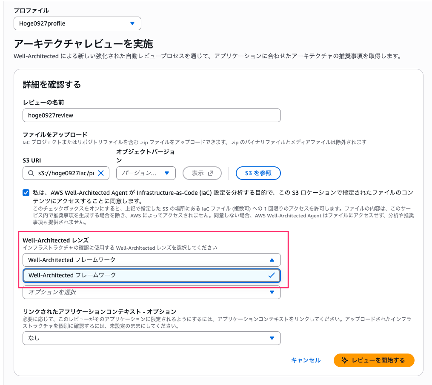This screenshot has width=432, height=385.
Task: Select the Well-Architected フレームワーク option
Action: (x=152, y=275)
